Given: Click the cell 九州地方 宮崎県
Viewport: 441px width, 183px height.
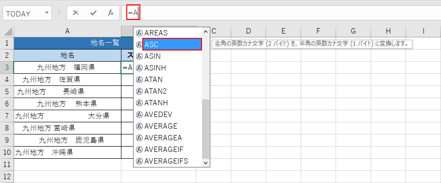Looking at the screenshot, I should pos(68,128).
